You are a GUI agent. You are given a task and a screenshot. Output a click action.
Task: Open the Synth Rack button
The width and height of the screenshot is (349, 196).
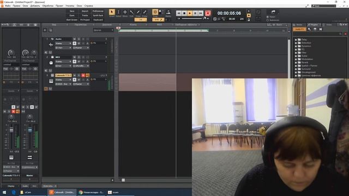tap(98, 15)
